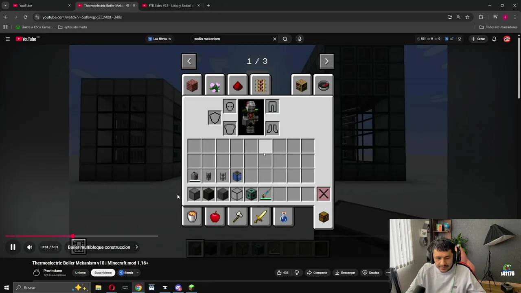This screenshot has width=521, height=293.
Task: Open the YouTube account avatar menu
Action: pyautogui.click(x=507, y=39)
